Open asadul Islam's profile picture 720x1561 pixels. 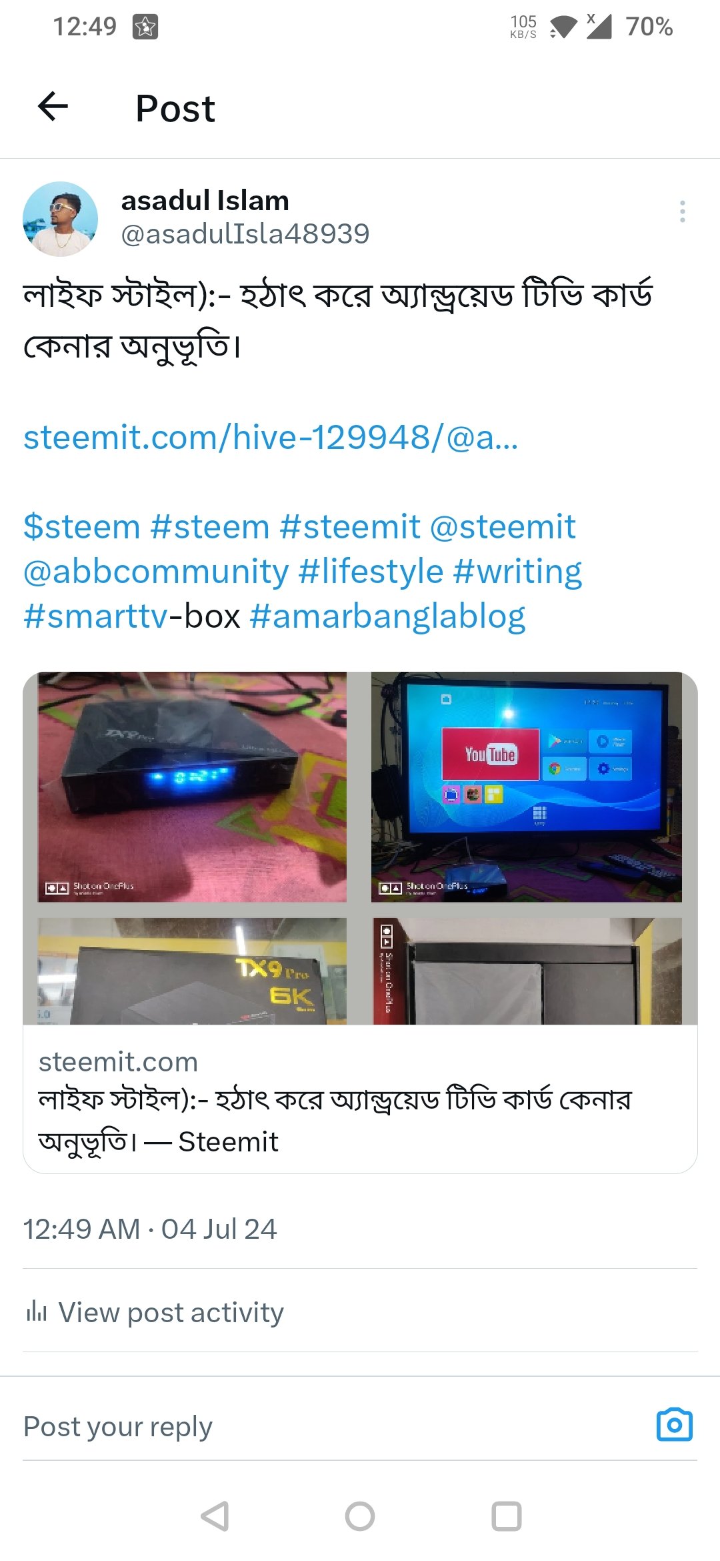coord(60,219)
